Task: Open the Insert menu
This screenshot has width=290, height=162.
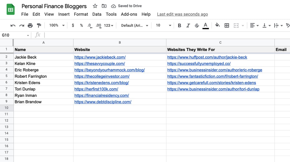Action: [64, 14]
